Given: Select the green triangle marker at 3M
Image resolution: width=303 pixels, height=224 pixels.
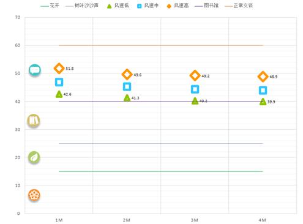Looking at the screenshot, I should pos(195,101).
